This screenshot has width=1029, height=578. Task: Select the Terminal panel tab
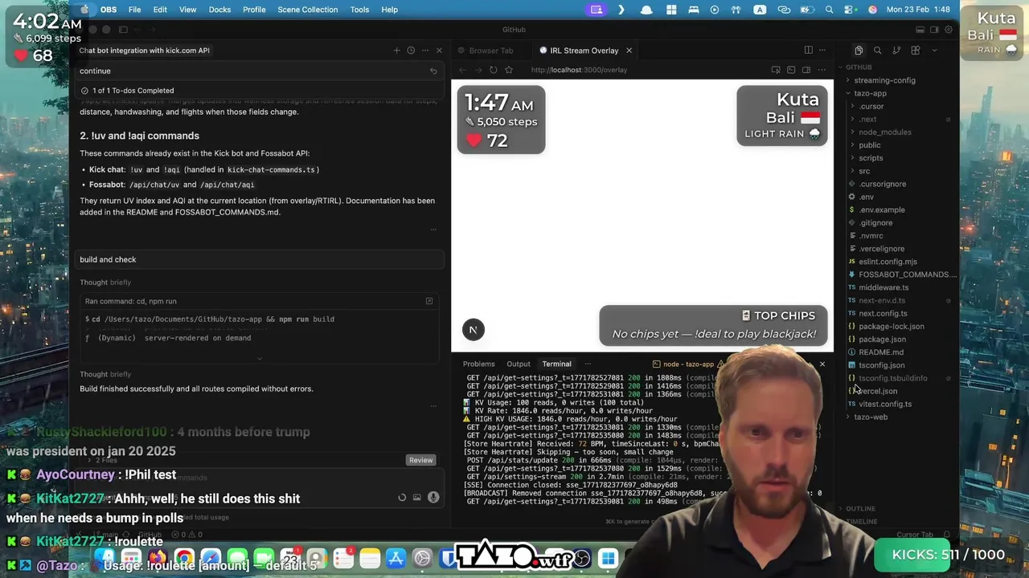coord(556,364)
